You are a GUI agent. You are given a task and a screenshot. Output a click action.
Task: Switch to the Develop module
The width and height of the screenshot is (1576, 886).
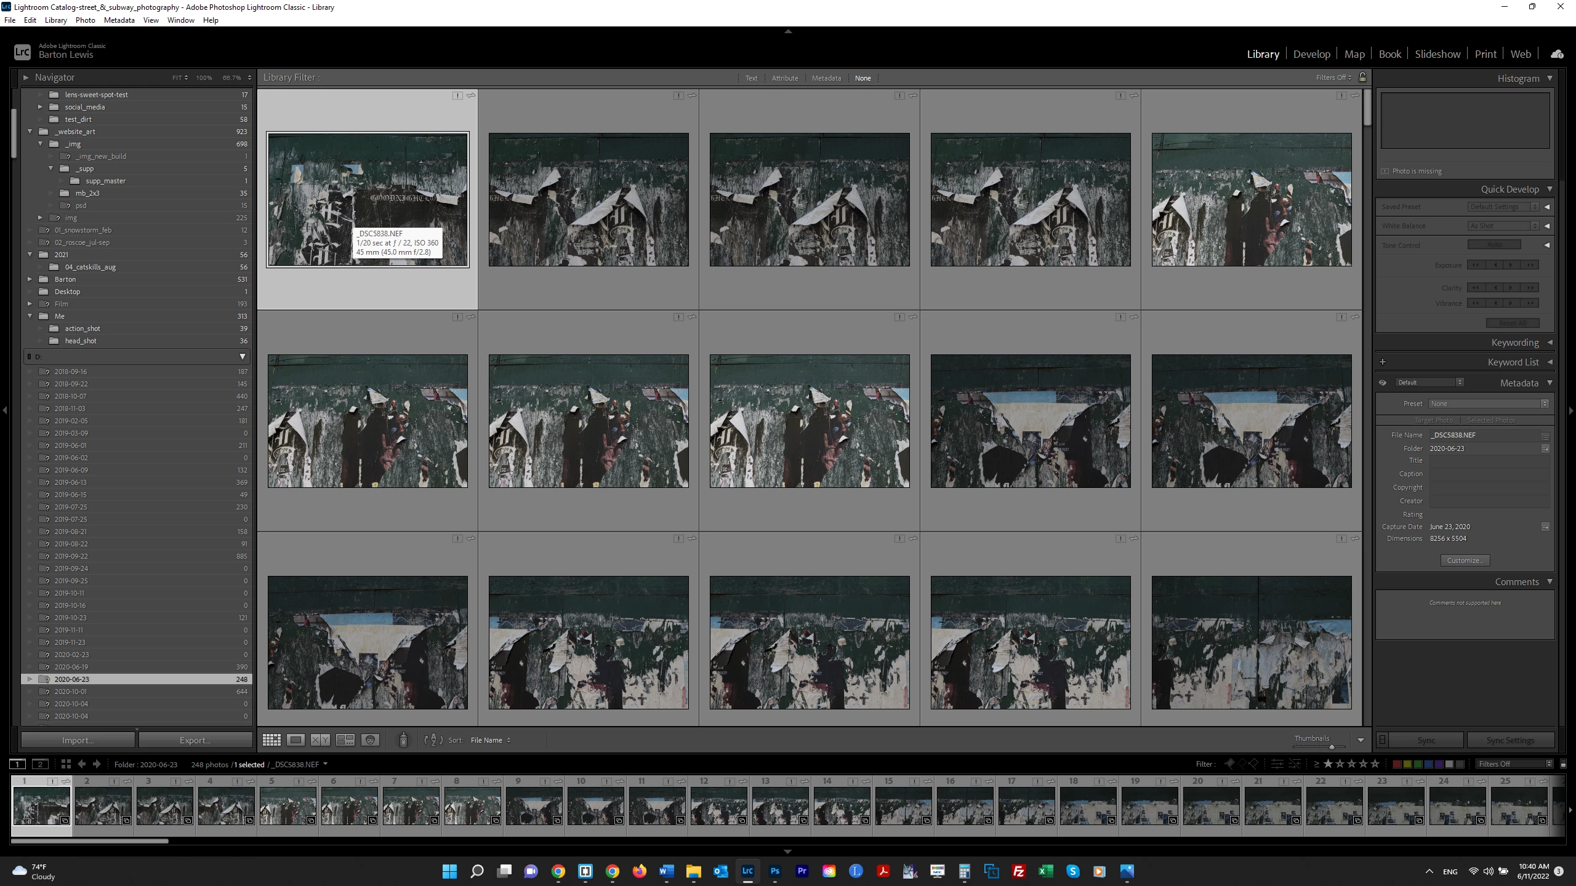point(1311,54)
